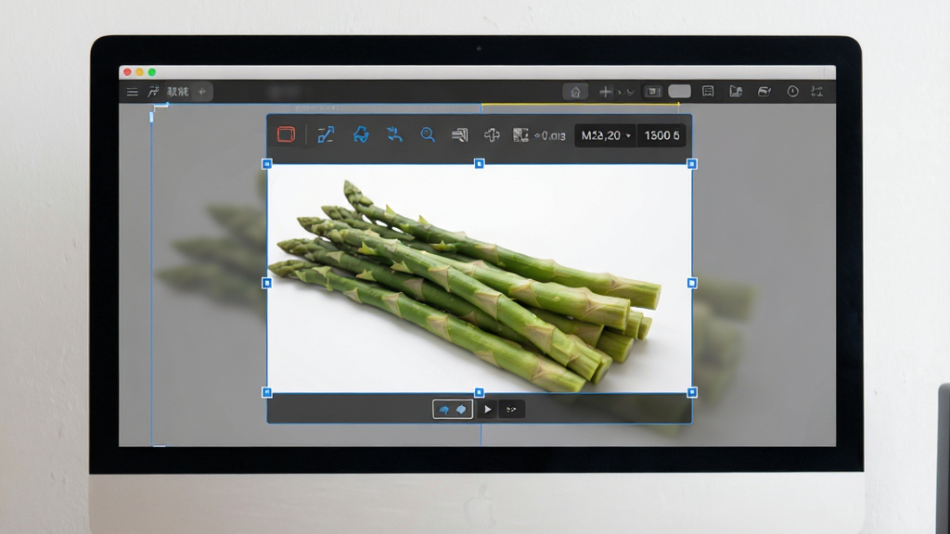Select the blue swap arrows tool
This screenshot has height=534, width=950.
point(395,134)
